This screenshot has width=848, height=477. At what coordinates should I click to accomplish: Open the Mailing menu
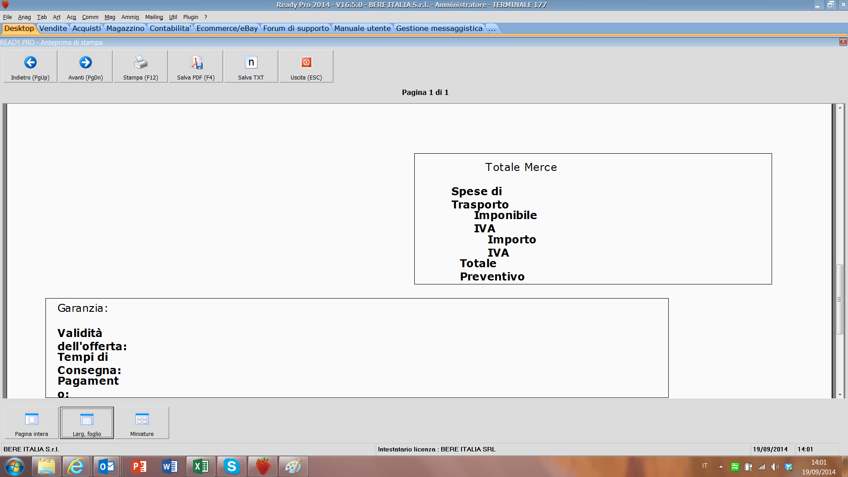coord(154,17)
